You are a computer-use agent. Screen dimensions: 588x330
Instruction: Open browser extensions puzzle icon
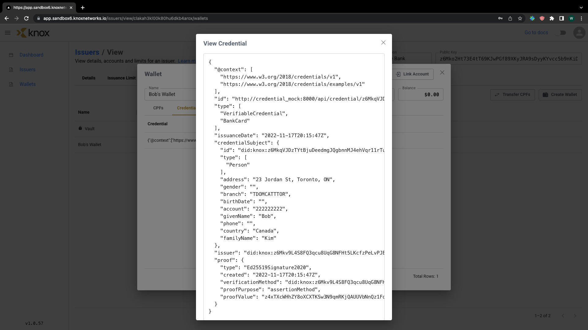(552, 18)
